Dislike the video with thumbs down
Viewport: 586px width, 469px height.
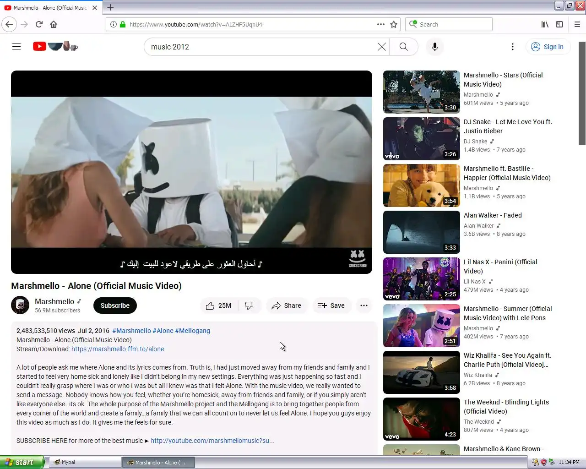[x=250, y=305]
